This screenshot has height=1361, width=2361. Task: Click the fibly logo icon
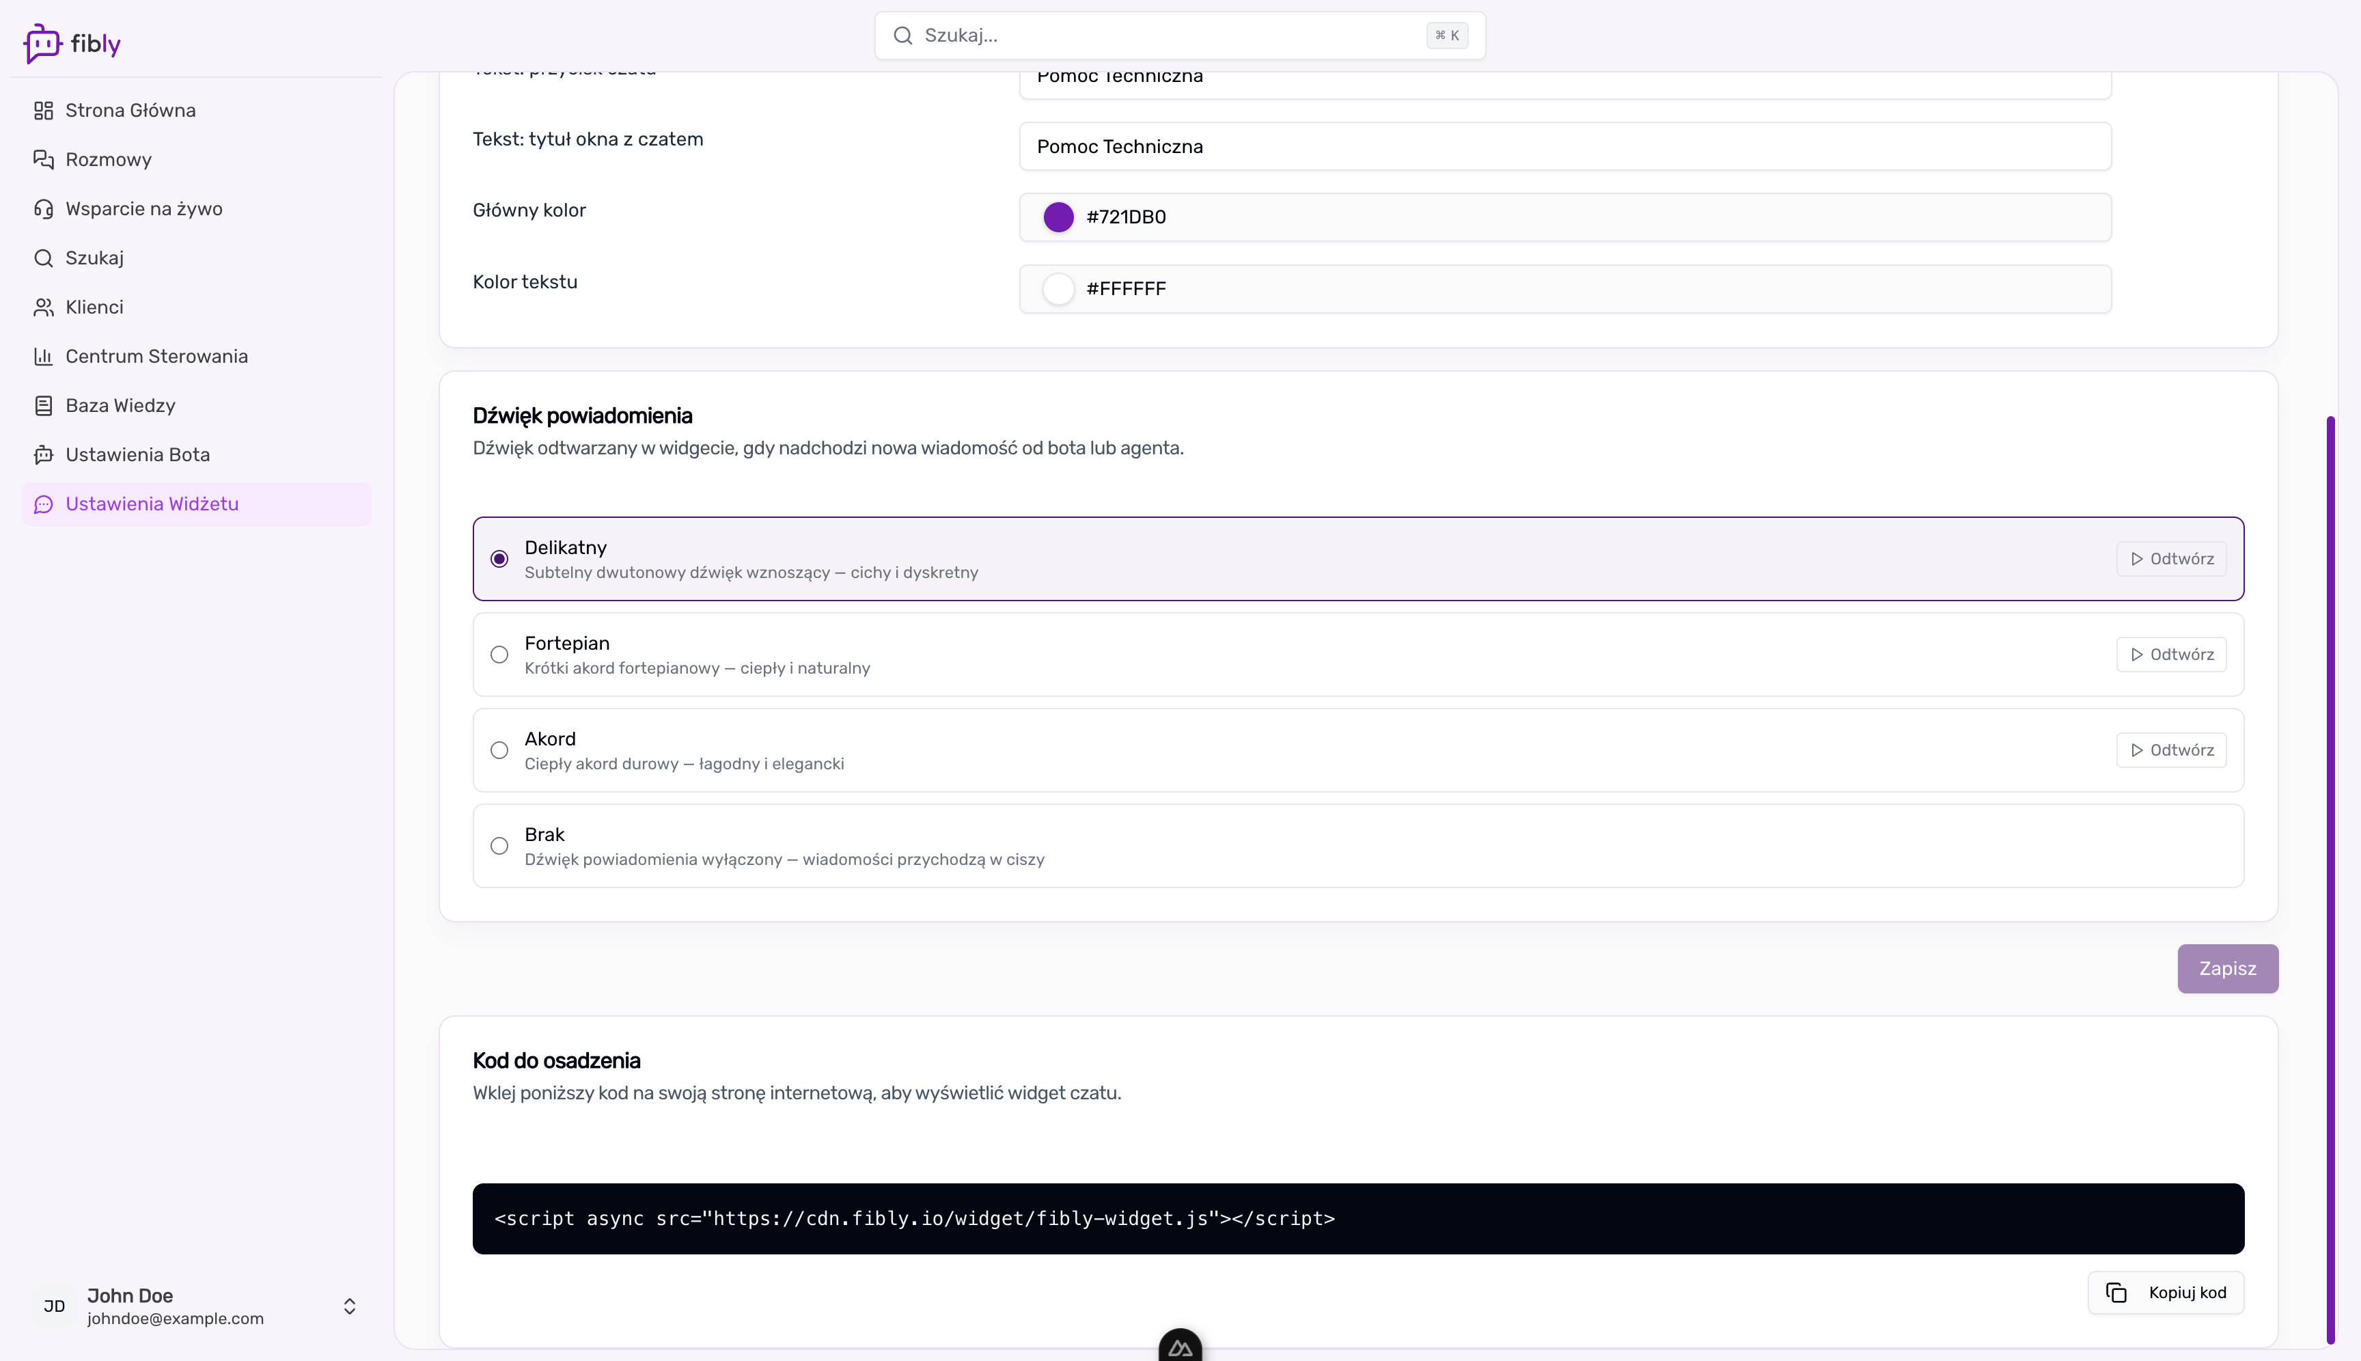[x=42, y=43]
